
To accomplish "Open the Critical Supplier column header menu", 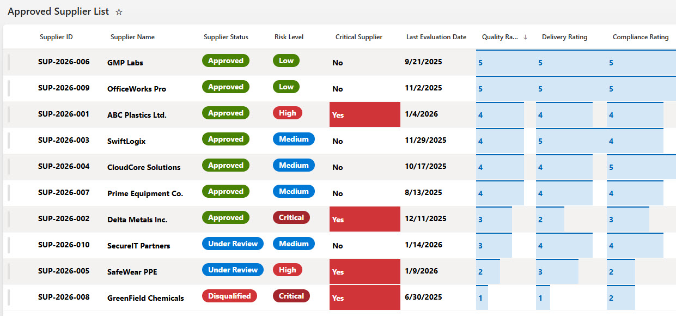I will [358, 37].
